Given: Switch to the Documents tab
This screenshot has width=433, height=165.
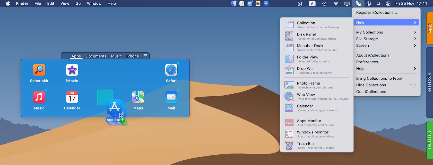Looking at the screenshot, I should (96, 56).
